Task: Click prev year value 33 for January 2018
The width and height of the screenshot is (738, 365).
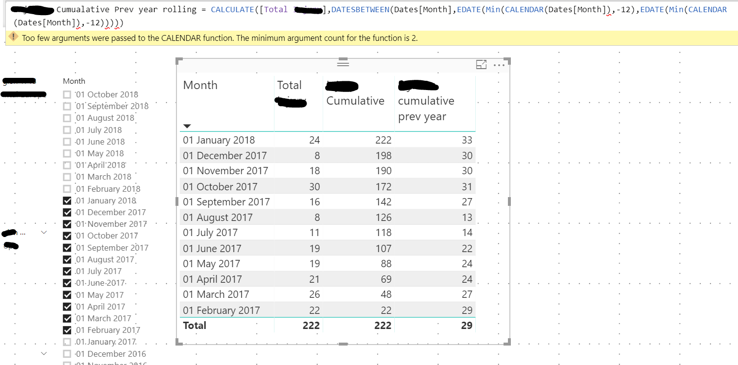Action: pos(467,140)
